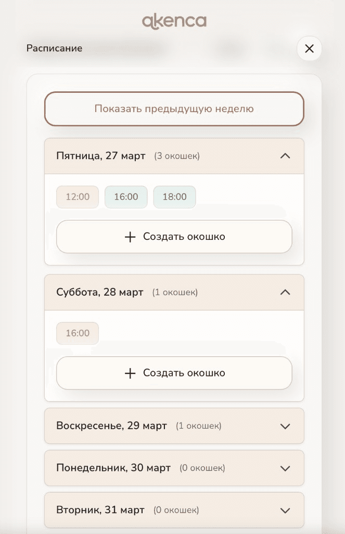Collapse the Суббота, 28 март section
This screenshot has height=534, width=345.
pyautogui.click(x=285, y=292)
